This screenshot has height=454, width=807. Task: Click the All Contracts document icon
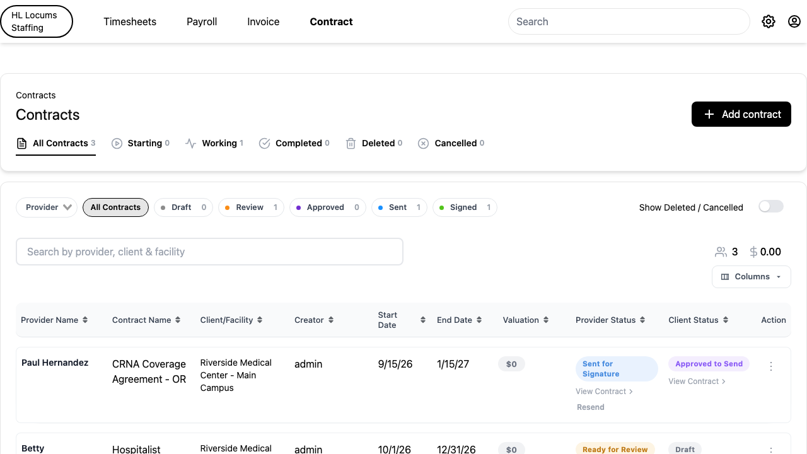pos(21,143)
